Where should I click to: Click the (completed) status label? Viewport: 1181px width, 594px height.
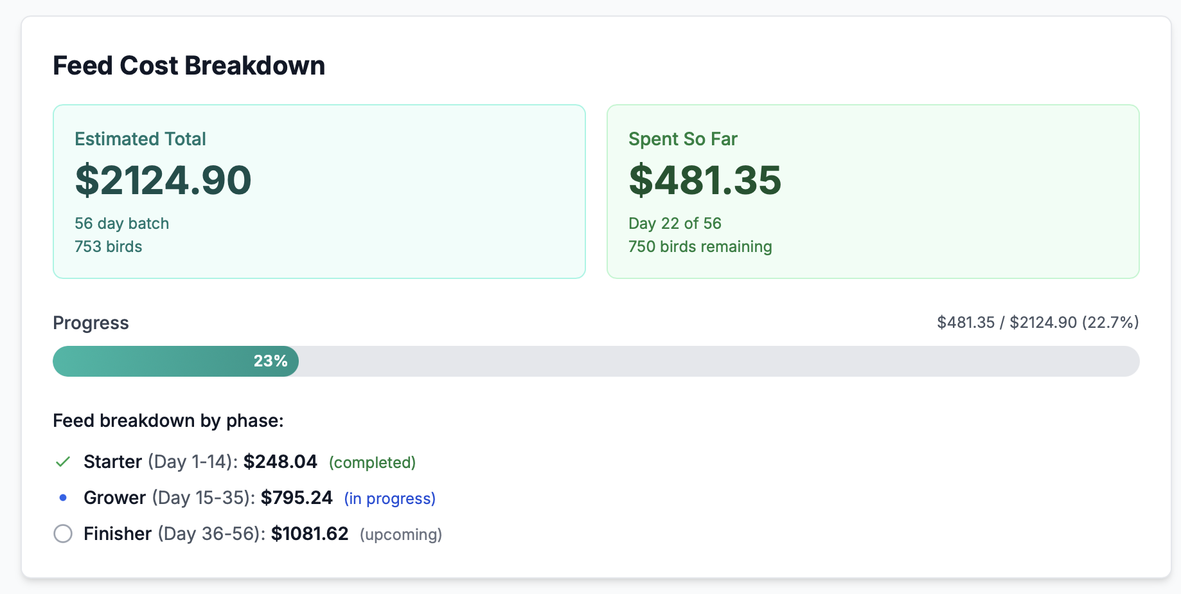coord(372,463)
